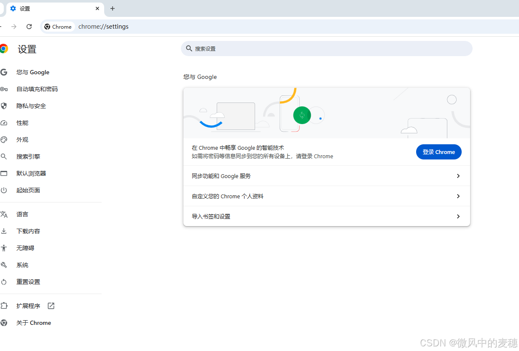The width and height of the screenshot is (519, 351).
Task: Click the 同步功能和 Google 服务 row text
Action: coord(221,176)
